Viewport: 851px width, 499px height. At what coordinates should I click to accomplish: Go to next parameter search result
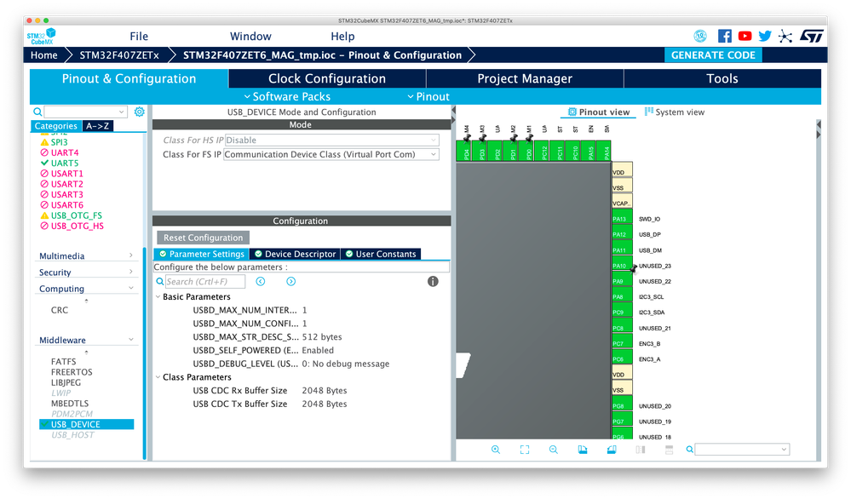pos(290,282)
